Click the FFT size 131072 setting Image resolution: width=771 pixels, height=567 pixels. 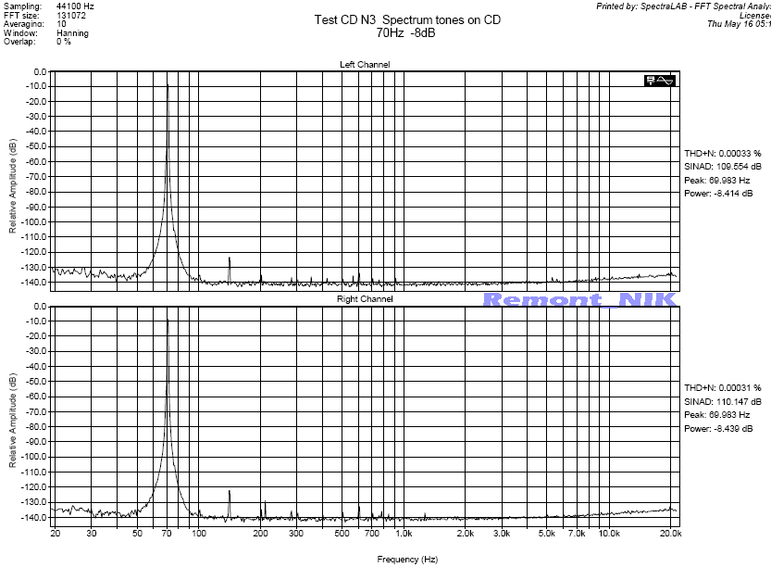46,15
